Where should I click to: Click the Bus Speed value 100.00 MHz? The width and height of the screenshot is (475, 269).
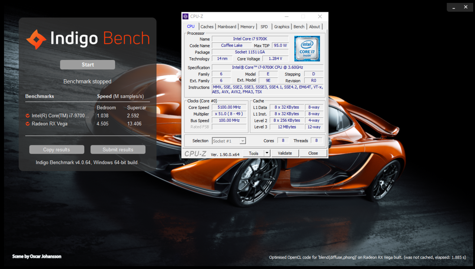pos(229,120)
